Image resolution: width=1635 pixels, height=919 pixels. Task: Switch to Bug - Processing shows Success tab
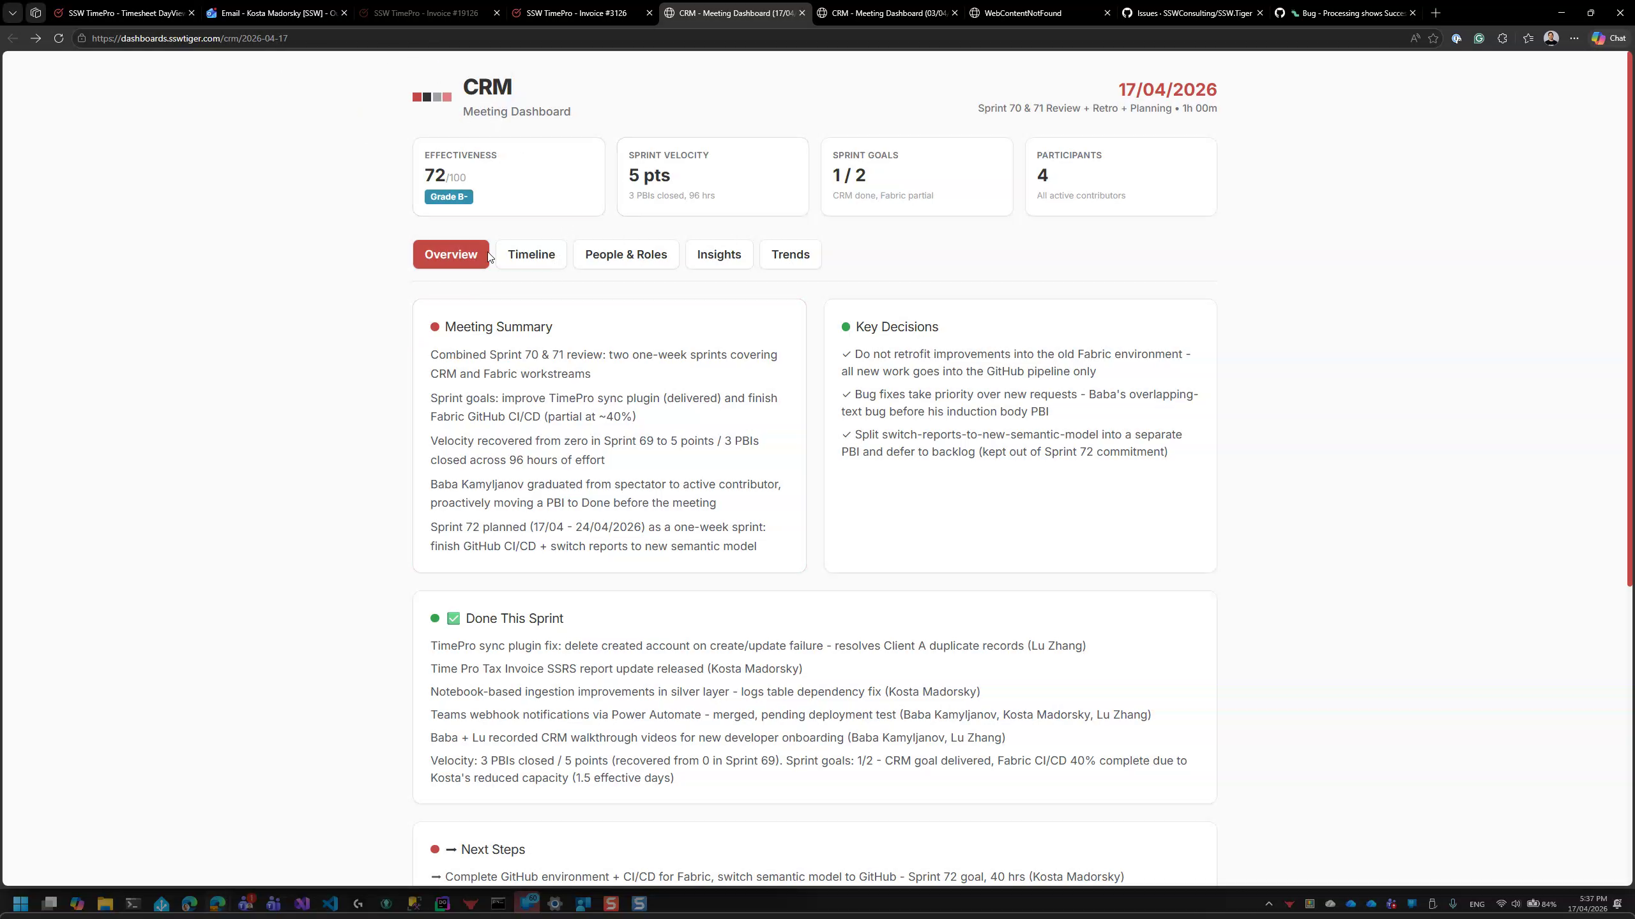click(1346, 13)
